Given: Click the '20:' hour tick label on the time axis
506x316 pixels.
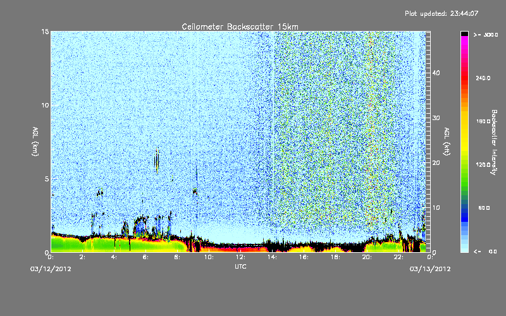Looking at the screenshot, I should (x=367, y=257).
